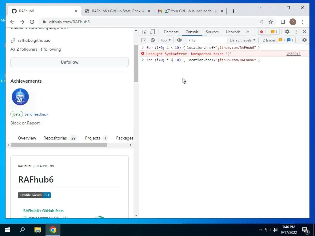Open the Default levels dropdown
Image resolution: width=315 pixels, height=236 pixels.
click(242, 40)
